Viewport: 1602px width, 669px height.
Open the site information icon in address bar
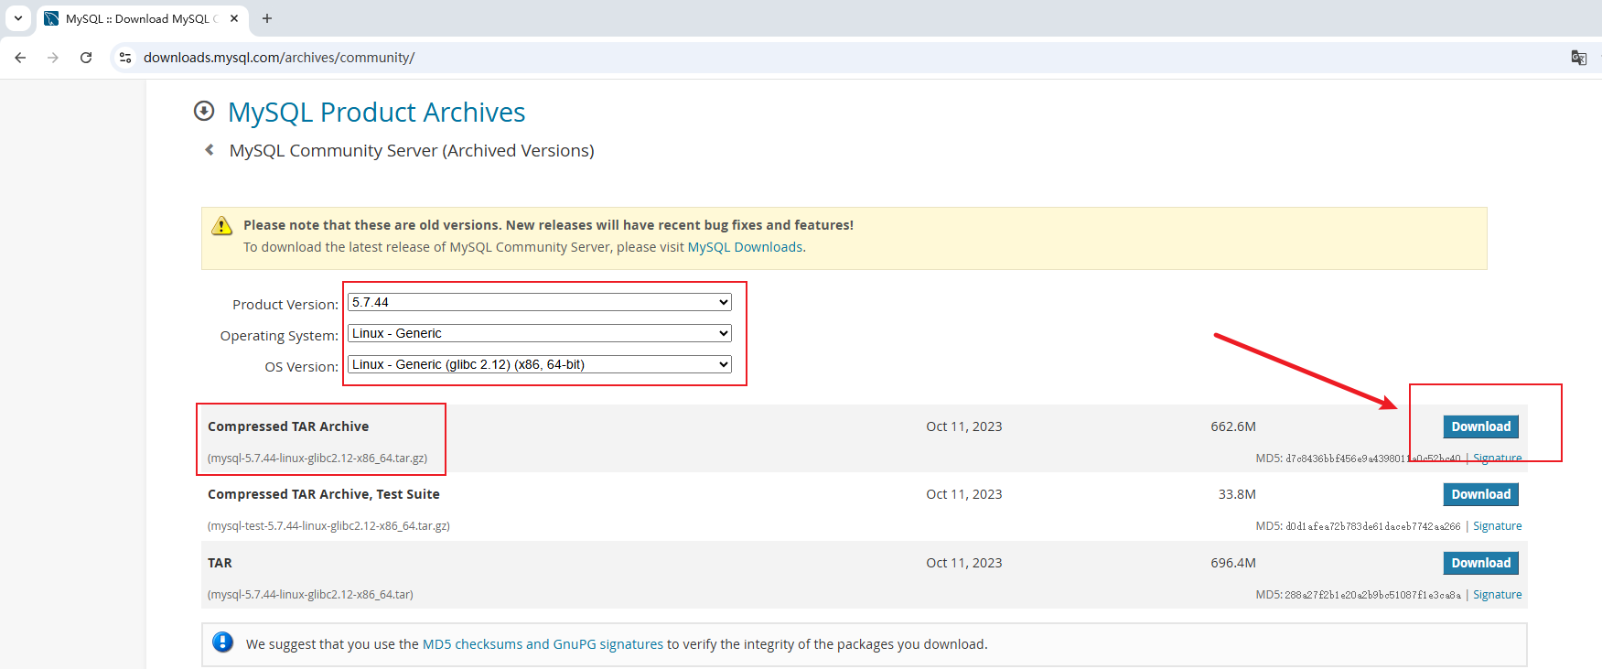[x=125, y=58]
